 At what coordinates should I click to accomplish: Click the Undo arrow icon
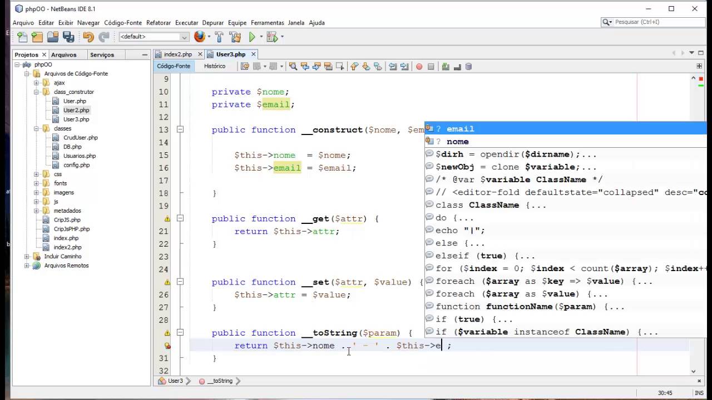point(88,37)
